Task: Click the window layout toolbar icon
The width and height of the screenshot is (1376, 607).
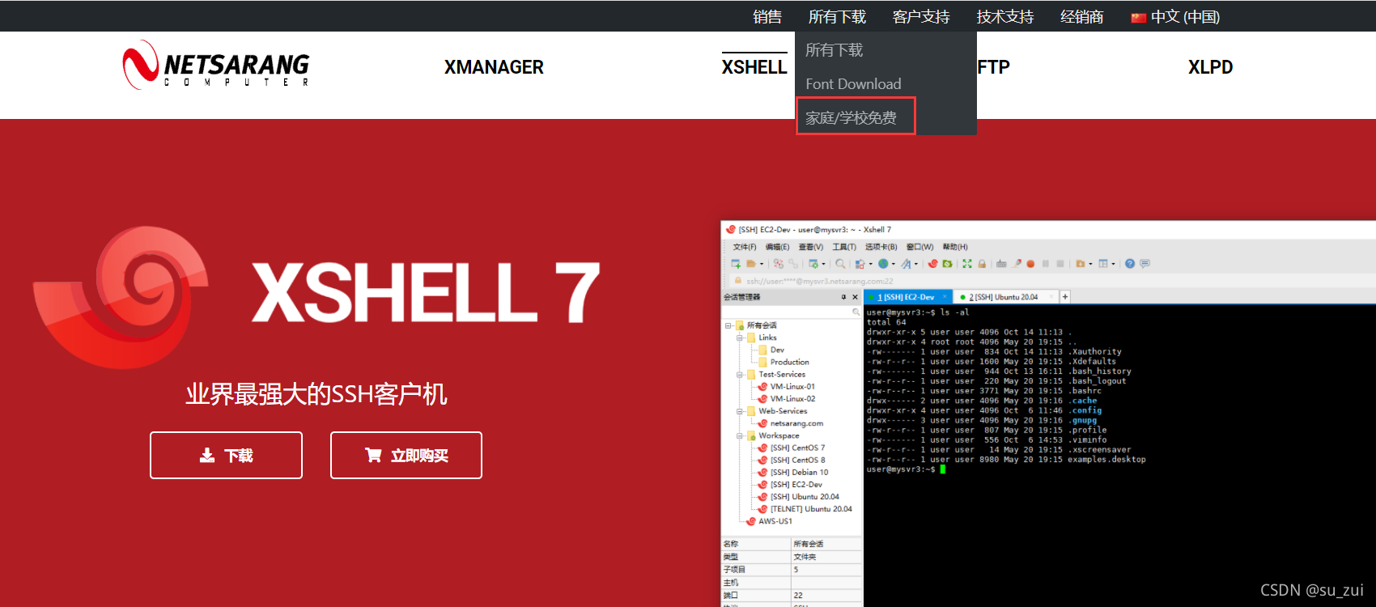Action: [1103, 264]
